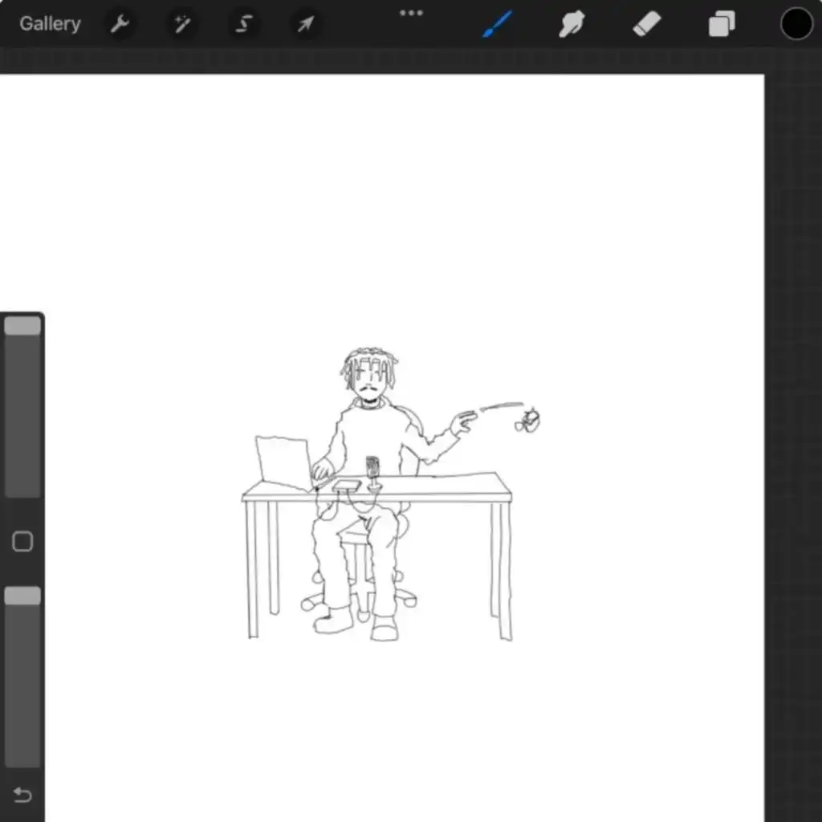Click the laptop drawing on the desk

(283, 463)
